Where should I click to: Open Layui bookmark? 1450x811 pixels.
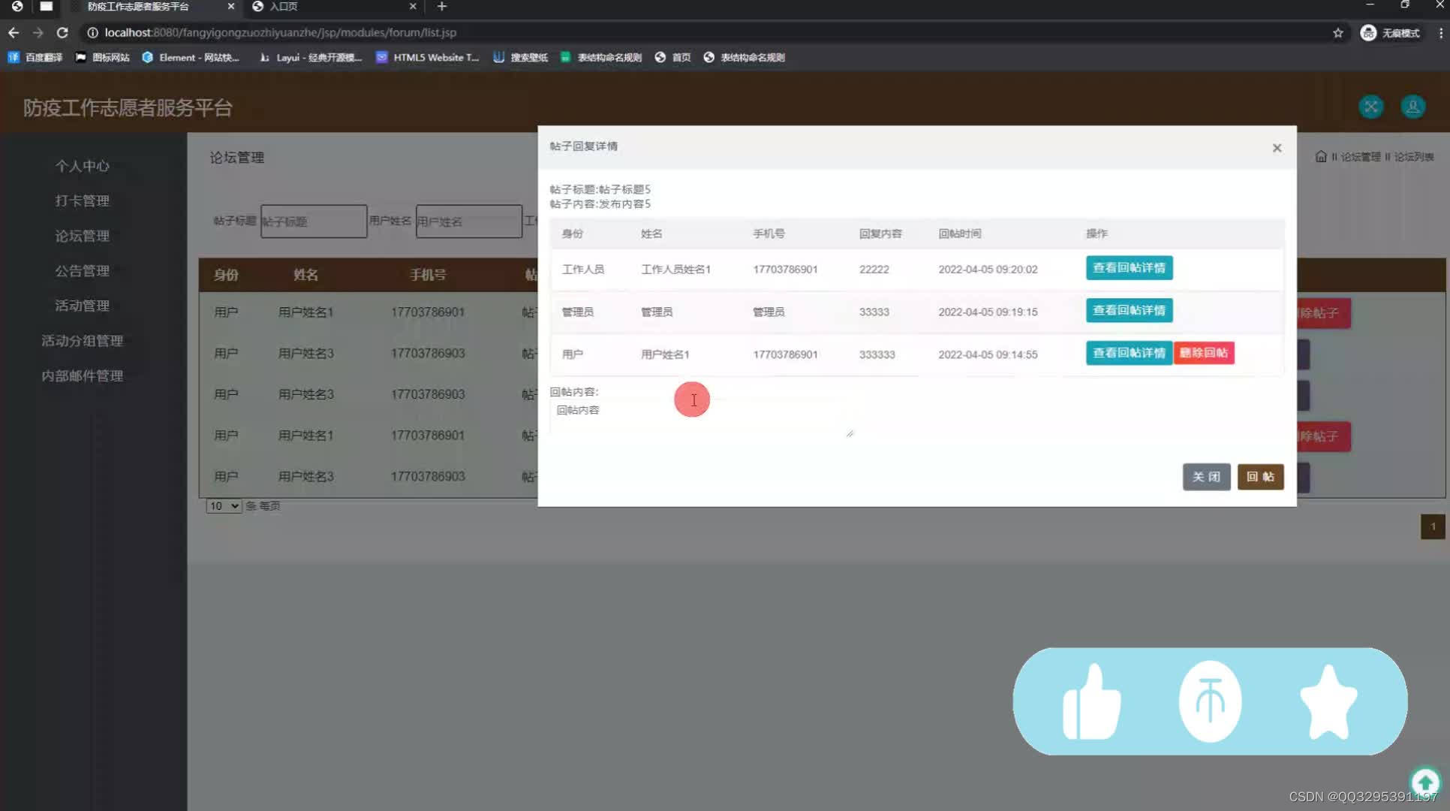(310, 57)
